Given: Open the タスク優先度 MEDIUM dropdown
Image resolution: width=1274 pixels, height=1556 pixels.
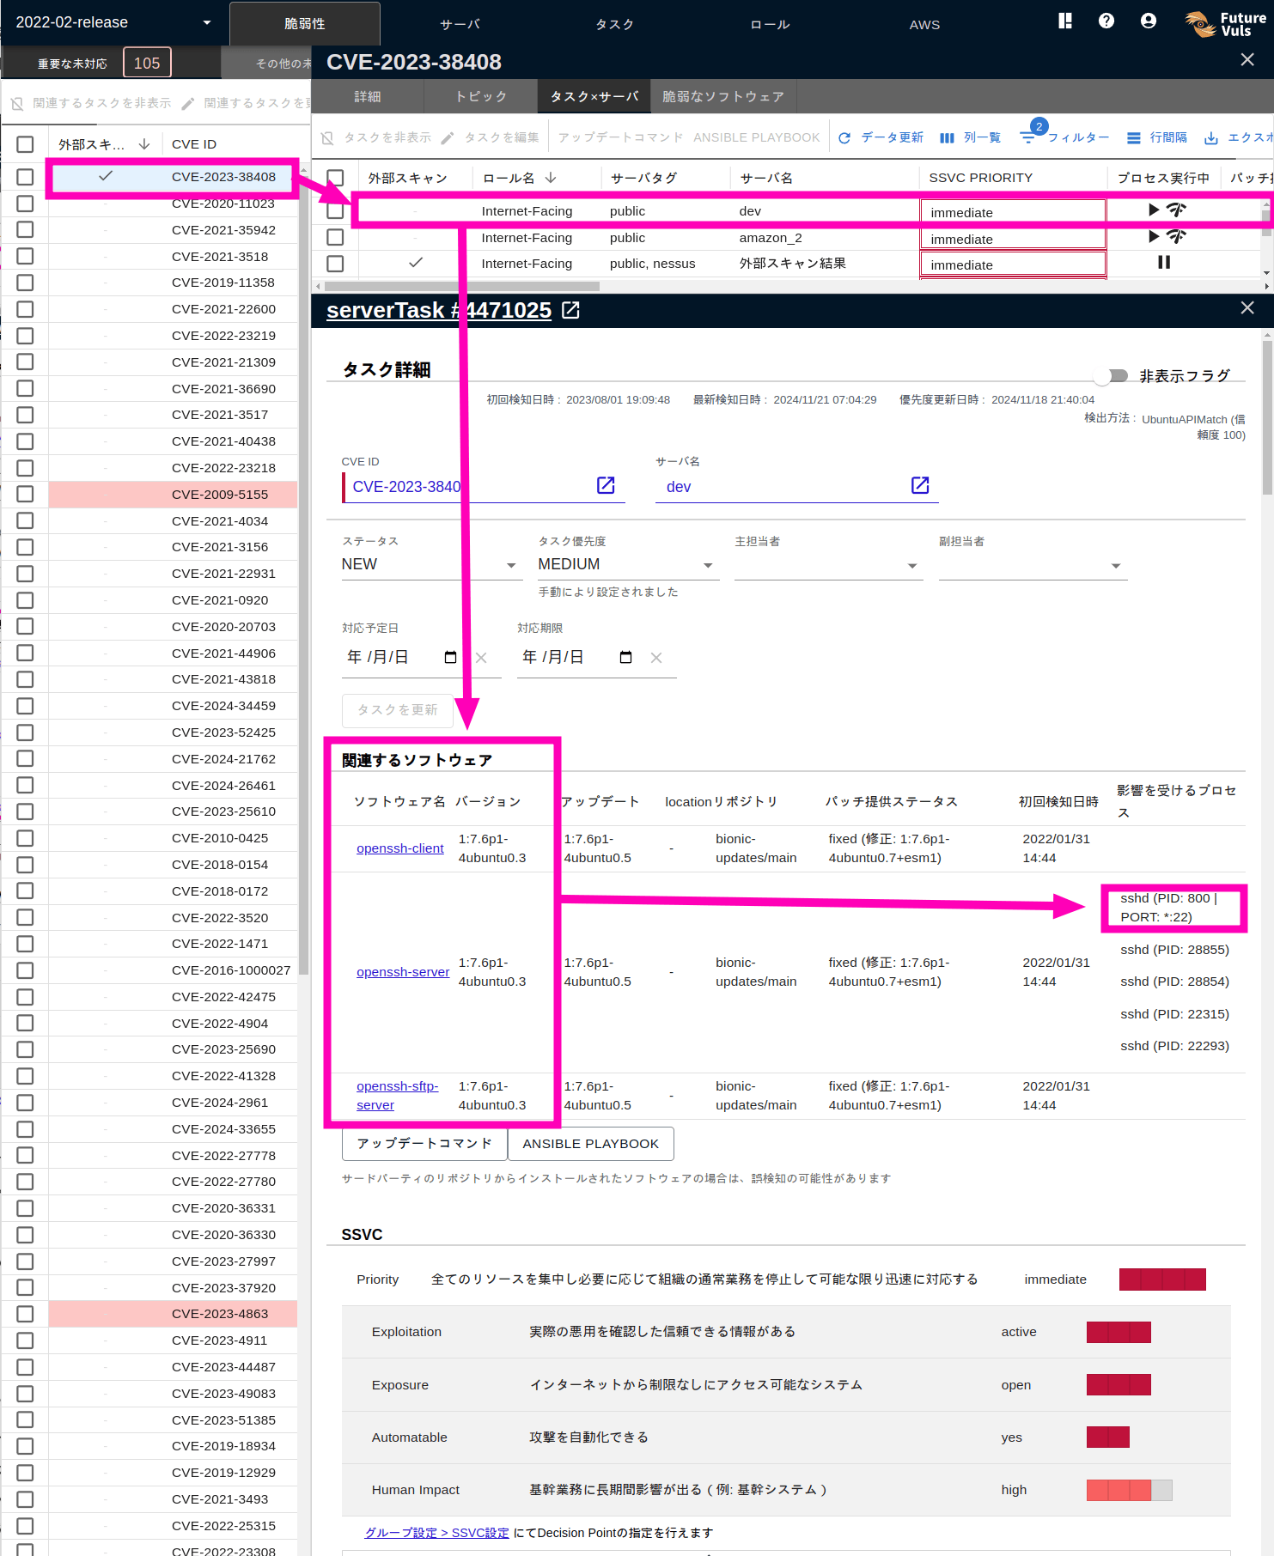Looking at the screenshot, I should [x=708, y=565].
